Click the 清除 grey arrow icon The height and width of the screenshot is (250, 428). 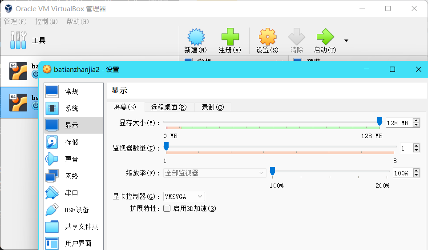296,37
